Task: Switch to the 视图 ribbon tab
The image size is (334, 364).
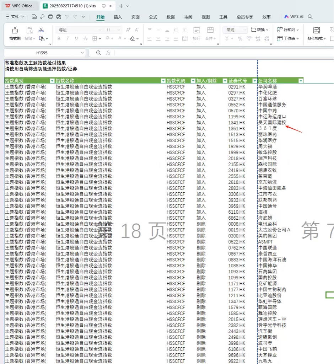Action: point(206,17)
